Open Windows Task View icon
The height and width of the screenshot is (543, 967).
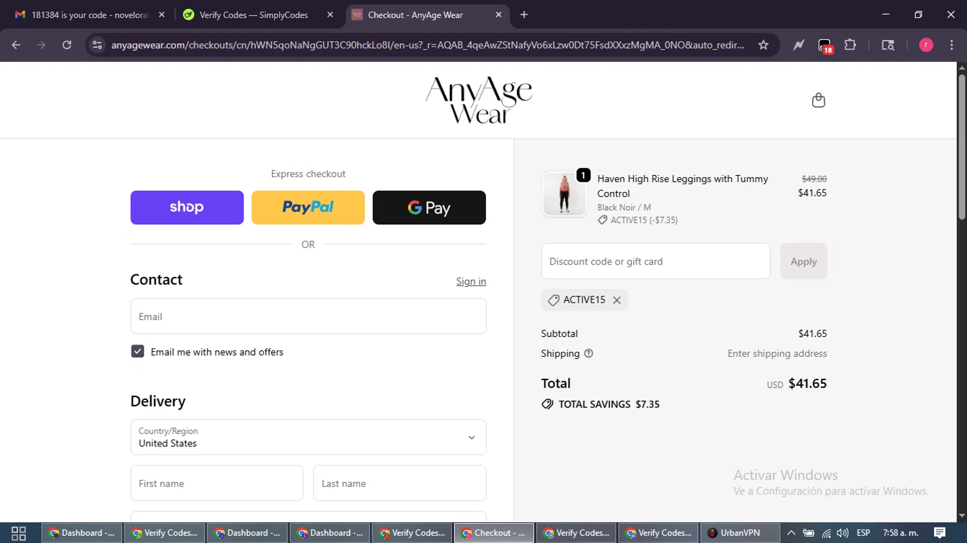(x=19, y=533)
